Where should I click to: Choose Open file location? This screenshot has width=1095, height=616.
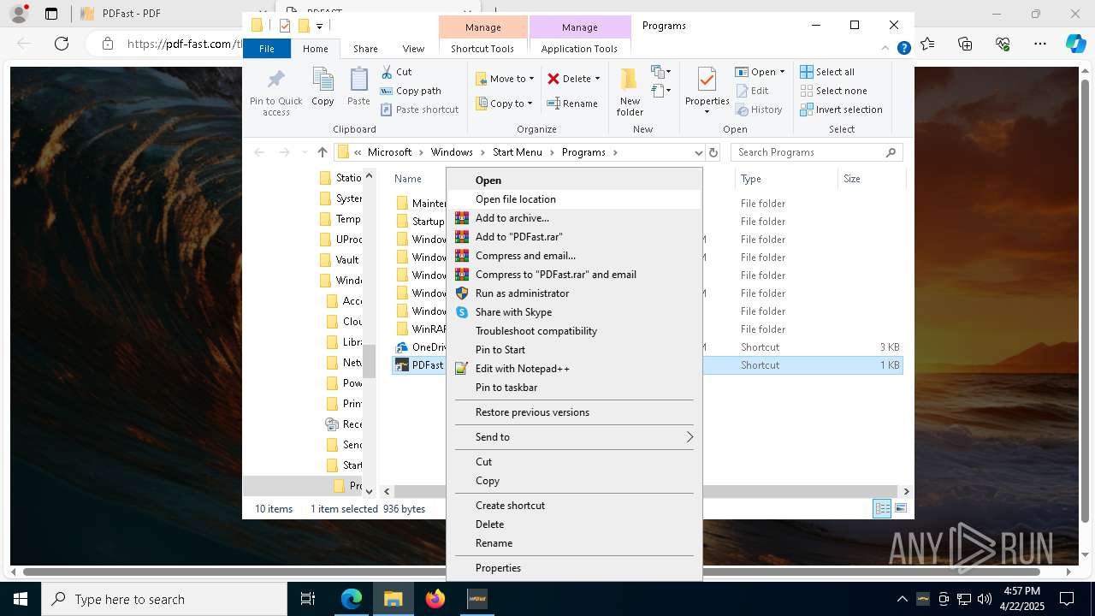point(573,198)
